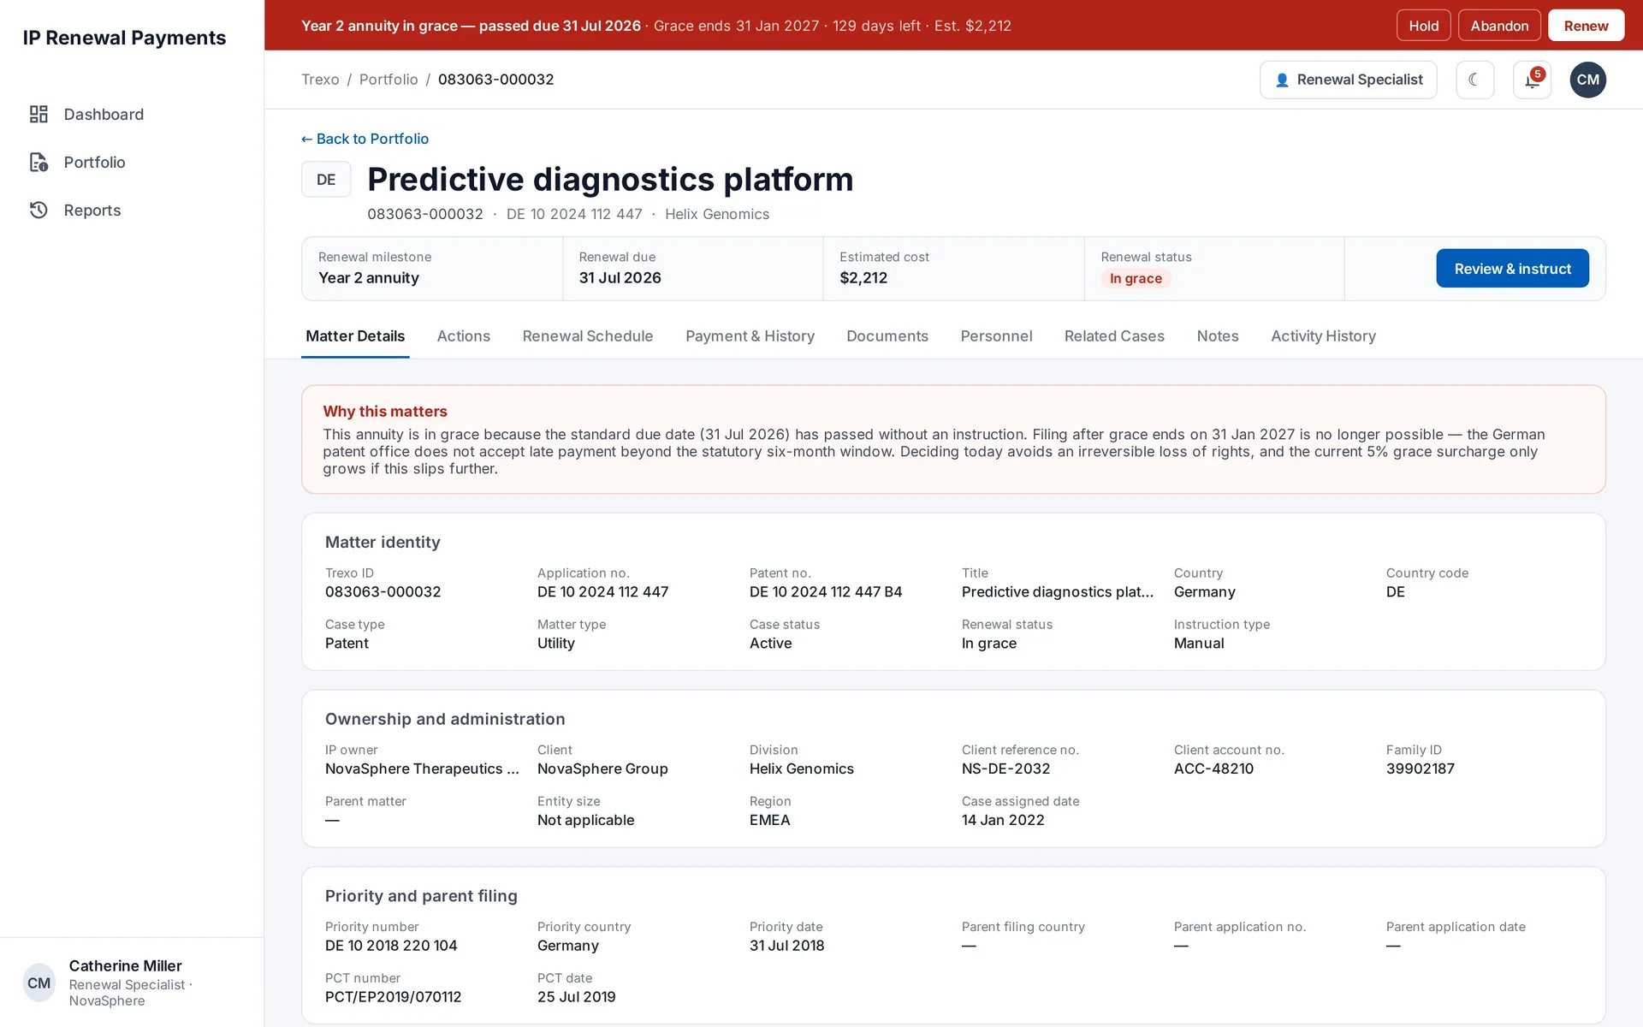Open the Personnel tab
The height and width of the screenshot is (1027, 1643).
point(996,336)
